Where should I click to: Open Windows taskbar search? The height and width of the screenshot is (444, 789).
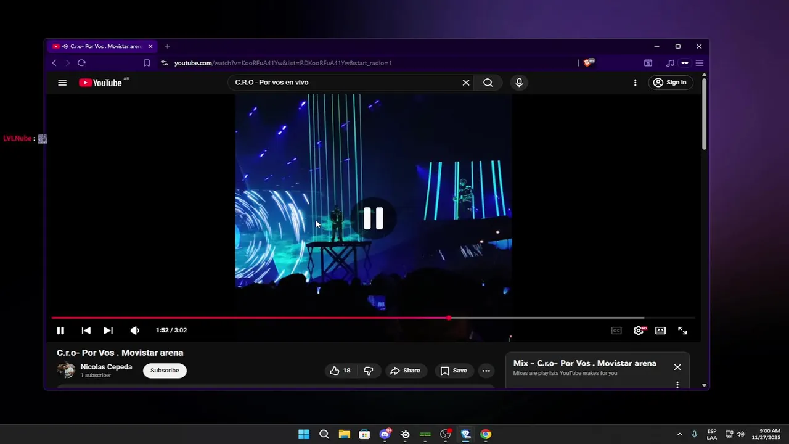(x=324, y=434)
